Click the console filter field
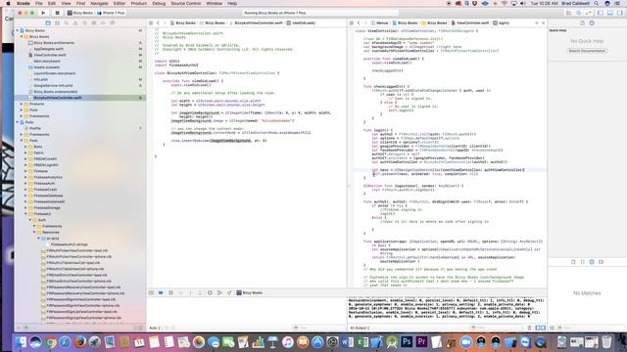 pos(496,328)
